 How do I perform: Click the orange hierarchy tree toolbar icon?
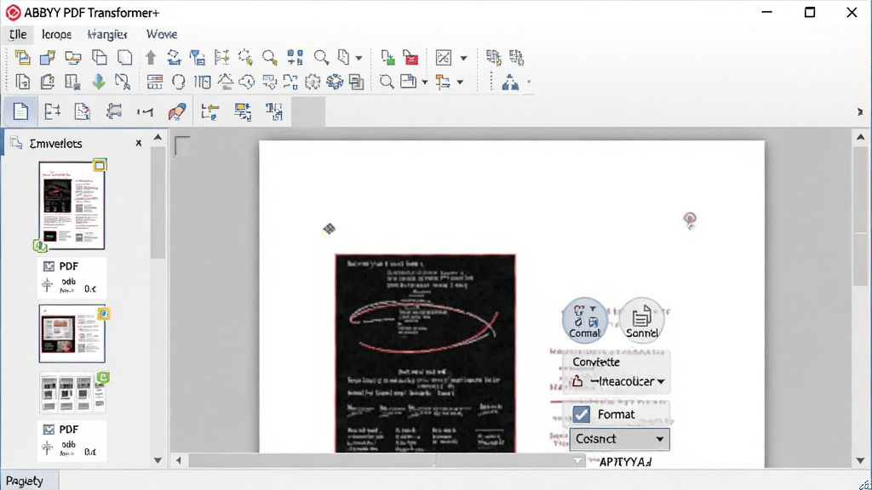443,83
